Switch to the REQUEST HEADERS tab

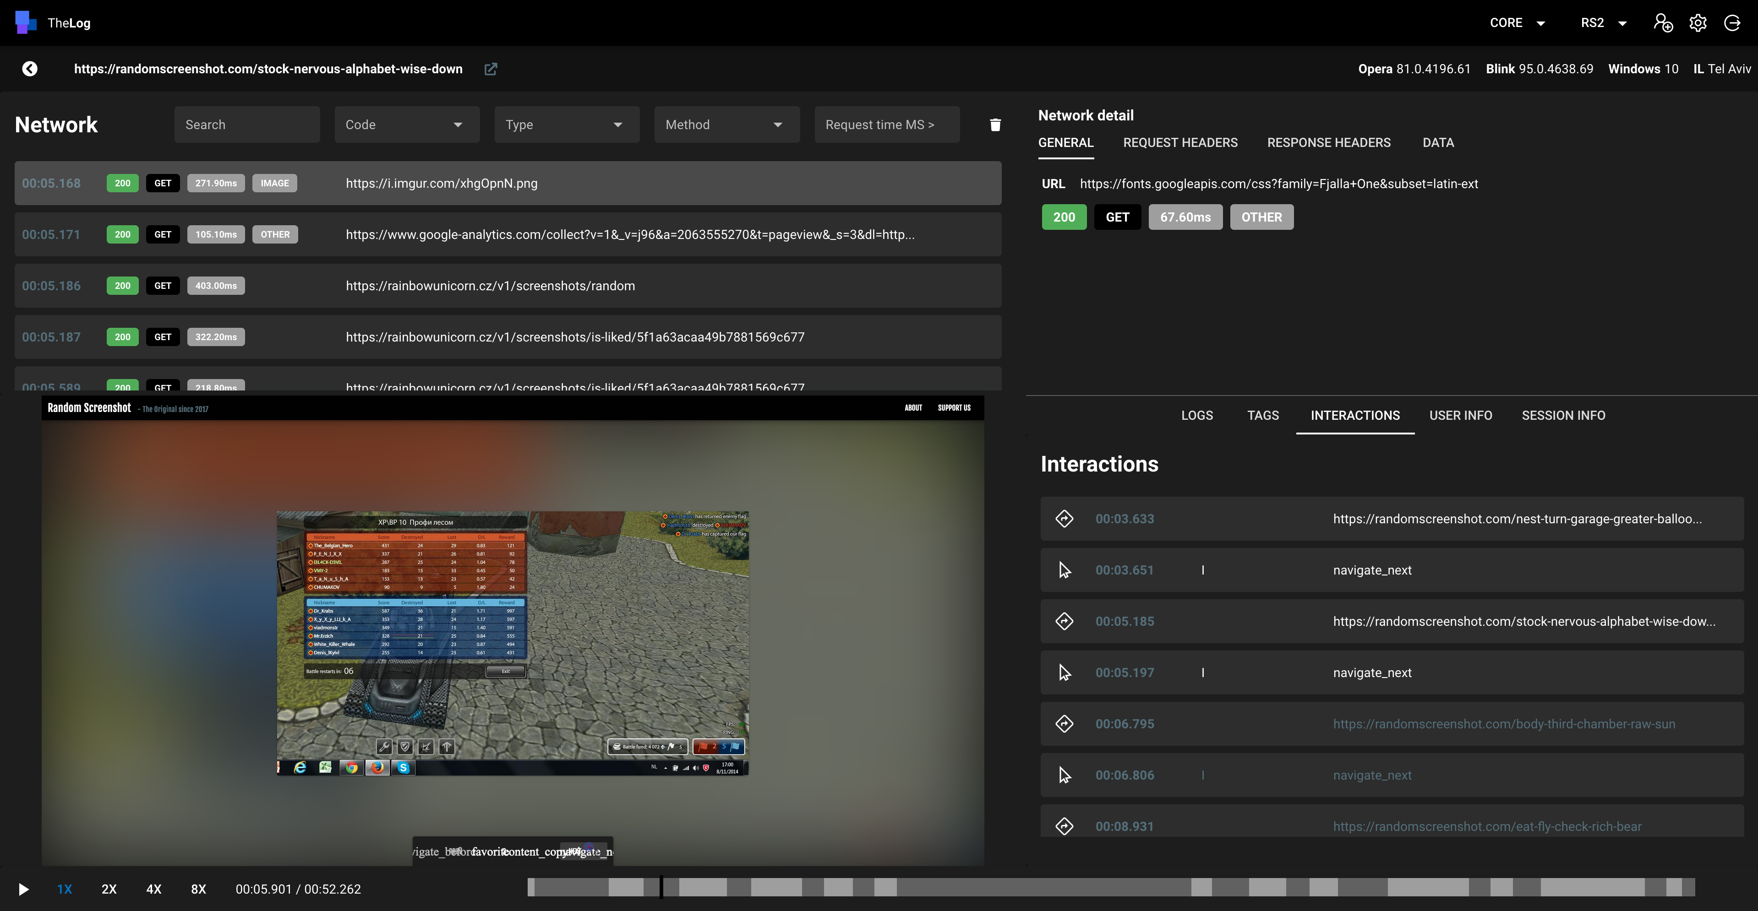click(x=1180, y=142)
